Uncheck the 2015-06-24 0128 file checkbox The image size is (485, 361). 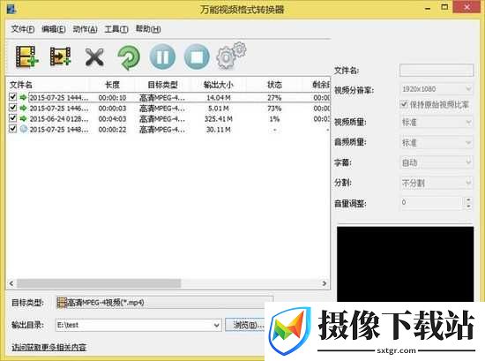click(12, 118)
